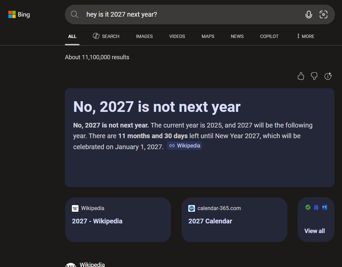This screenshot has width=342, height=267.
Task: Click the three-dot icon next to MORE
Action: (x=298, y=36)
